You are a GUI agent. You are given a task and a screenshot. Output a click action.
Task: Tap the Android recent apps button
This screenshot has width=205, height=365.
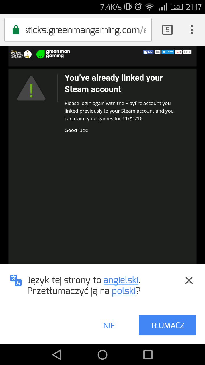click(x=148, y=355)
